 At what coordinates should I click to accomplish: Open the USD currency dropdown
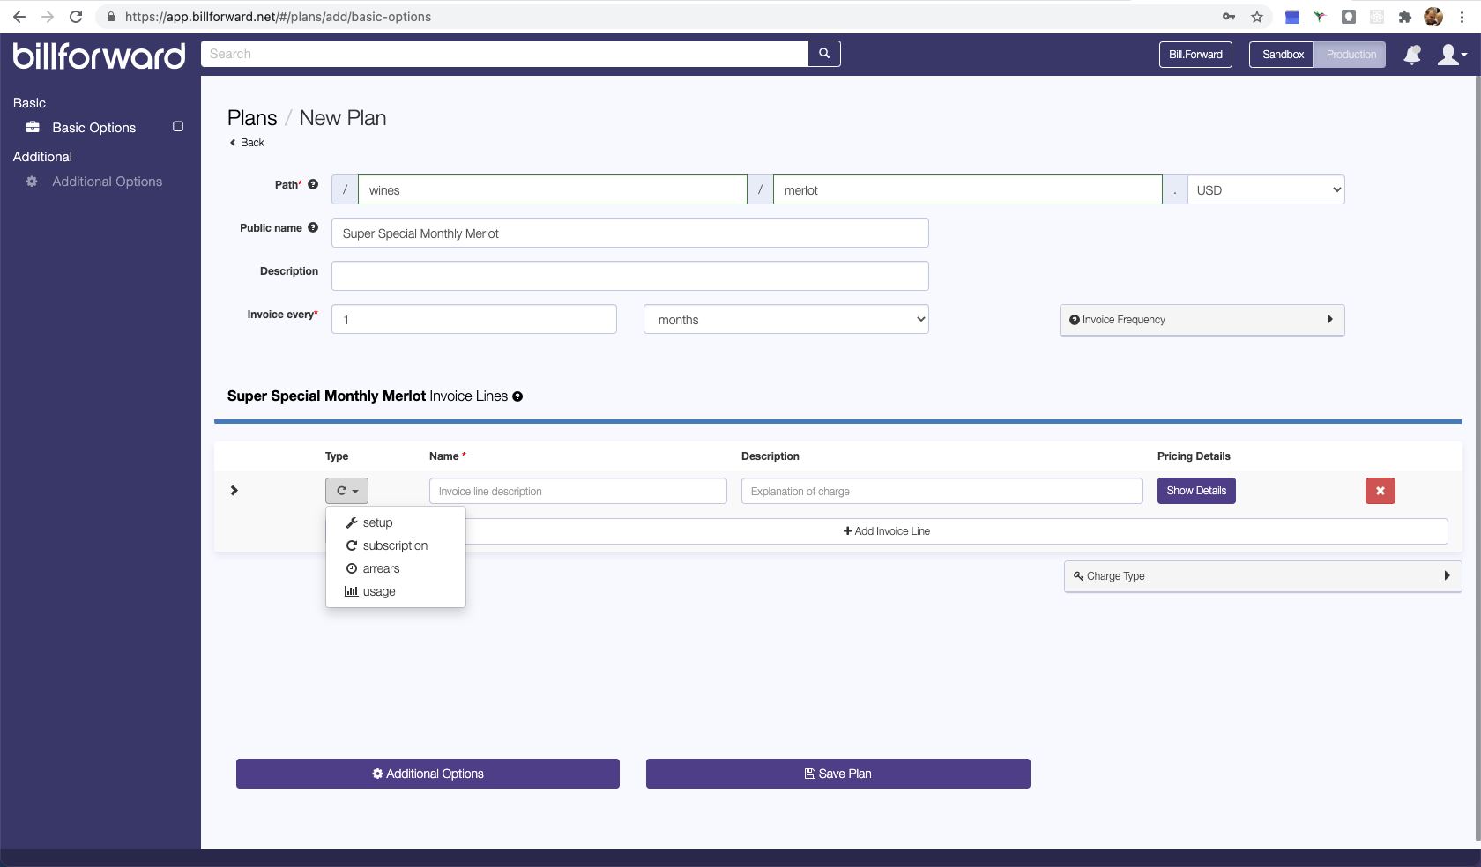pos(1266,190)
